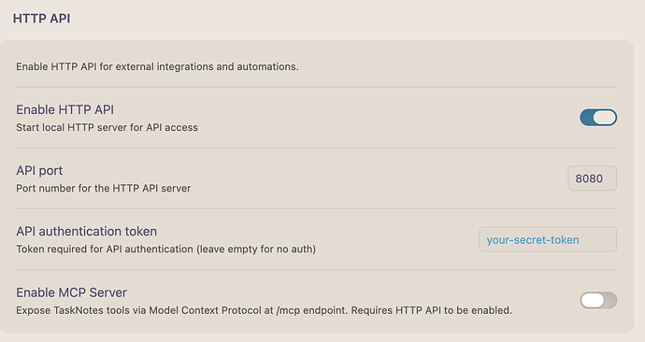Click the API port field showing 8080
645x342 pixels.
tap(592, 178)
